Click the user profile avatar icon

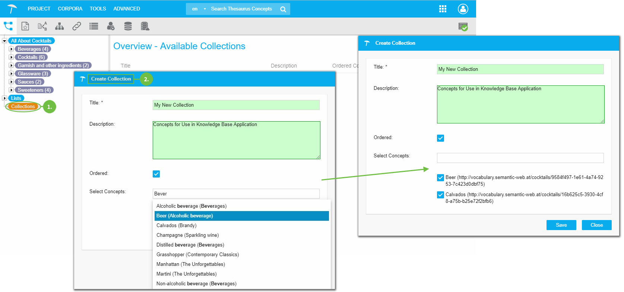[x=463, y=9]
